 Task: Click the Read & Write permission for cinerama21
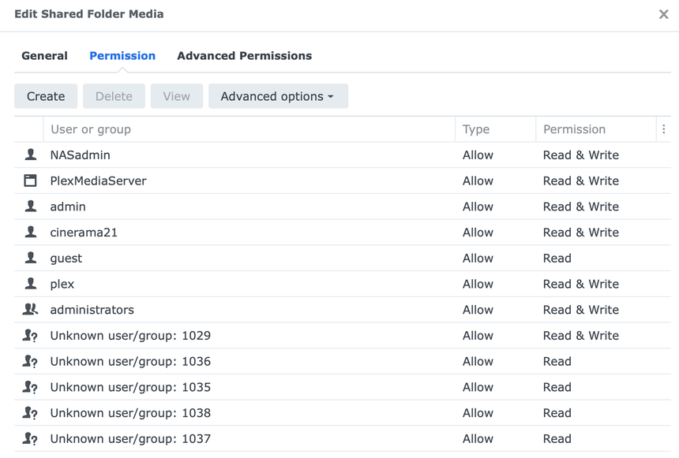580,233
